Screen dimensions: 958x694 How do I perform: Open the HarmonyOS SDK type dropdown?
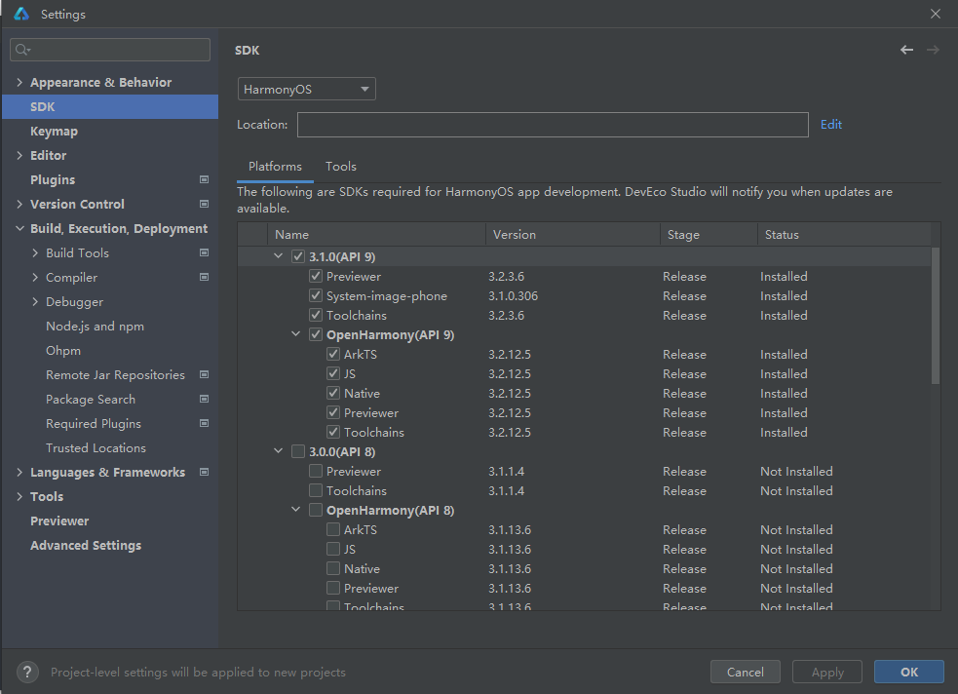pyautogui.click(x=307, y=90)
